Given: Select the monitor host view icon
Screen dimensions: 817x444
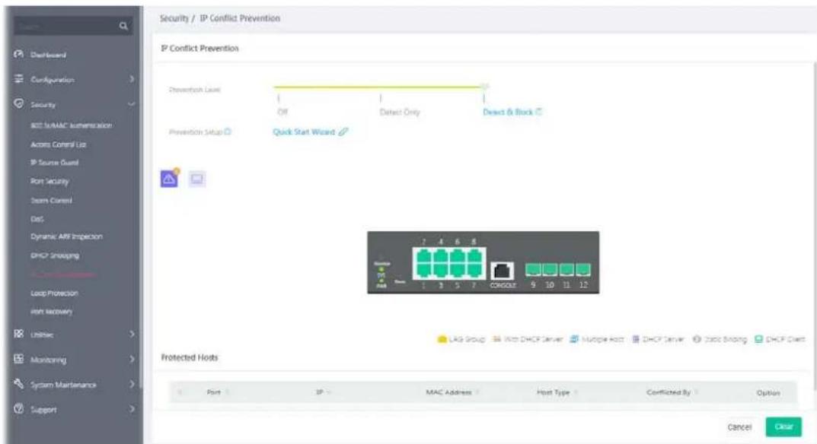Looking at the screenshot, I should [196, 179].
